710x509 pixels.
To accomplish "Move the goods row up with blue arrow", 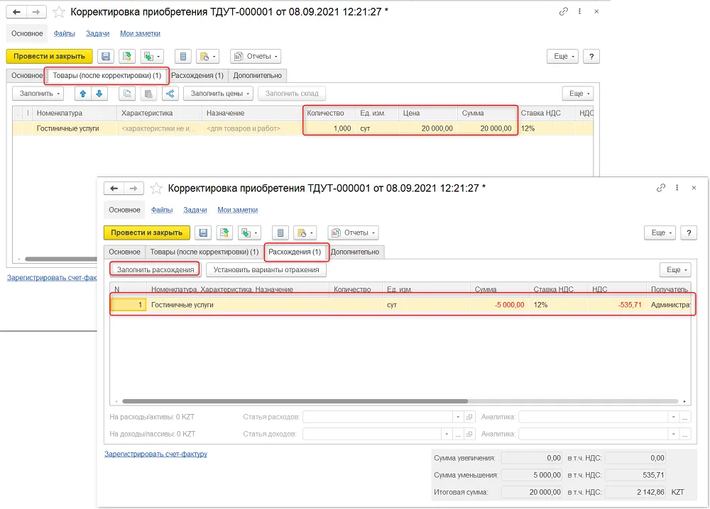I will pyautogui.click(x=83, y=94).
